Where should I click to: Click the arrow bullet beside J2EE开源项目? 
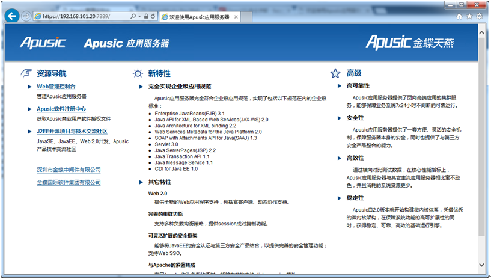29,132
